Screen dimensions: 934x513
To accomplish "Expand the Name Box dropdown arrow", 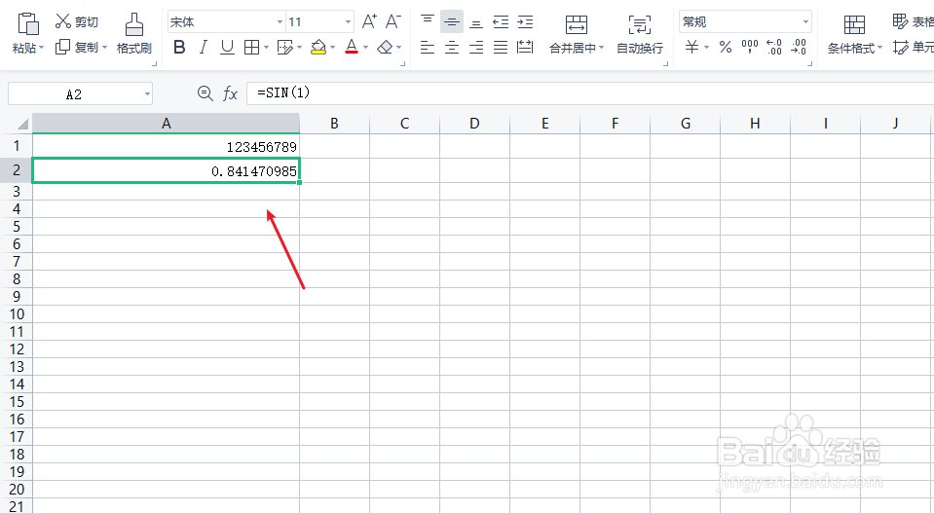I will [147, 94].
